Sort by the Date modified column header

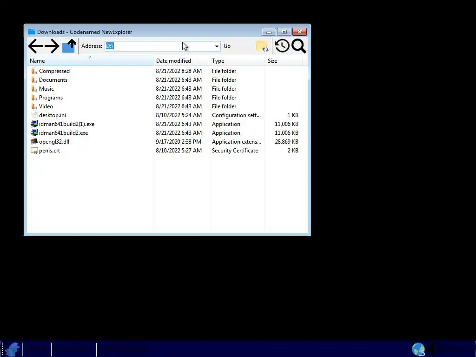pyautogui.click(x=181, y=61)
